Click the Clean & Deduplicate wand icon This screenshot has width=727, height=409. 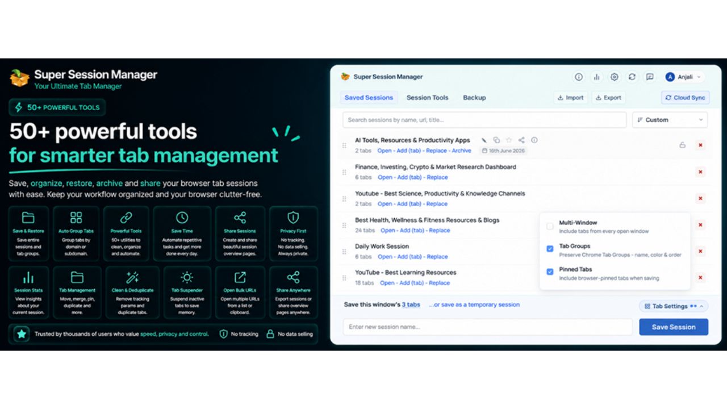coord(132,277)
